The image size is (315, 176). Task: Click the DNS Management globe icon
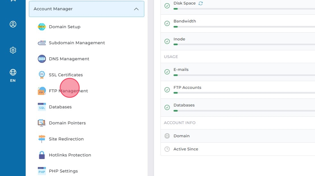[42, 59]
